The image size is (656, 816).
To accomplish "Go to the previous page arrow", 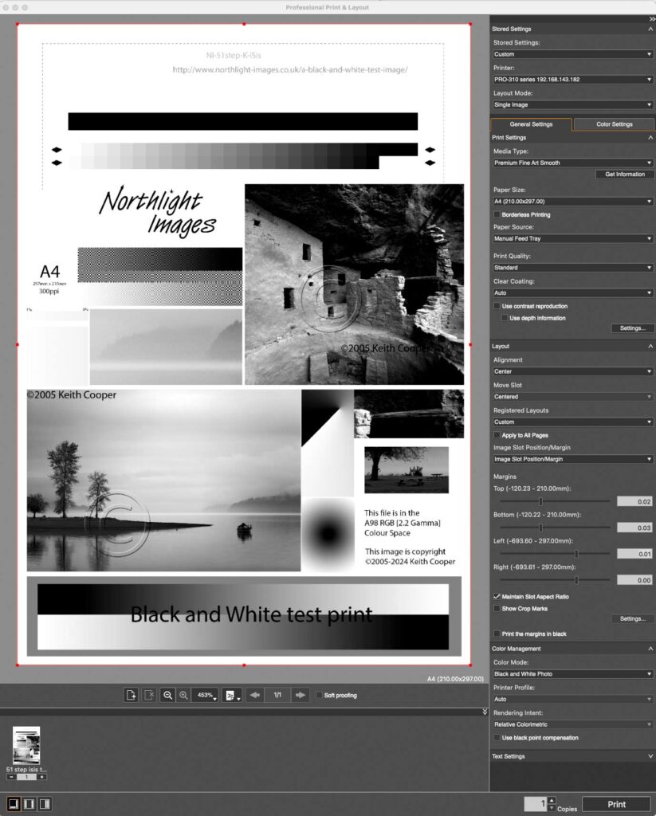I will 254,695.
